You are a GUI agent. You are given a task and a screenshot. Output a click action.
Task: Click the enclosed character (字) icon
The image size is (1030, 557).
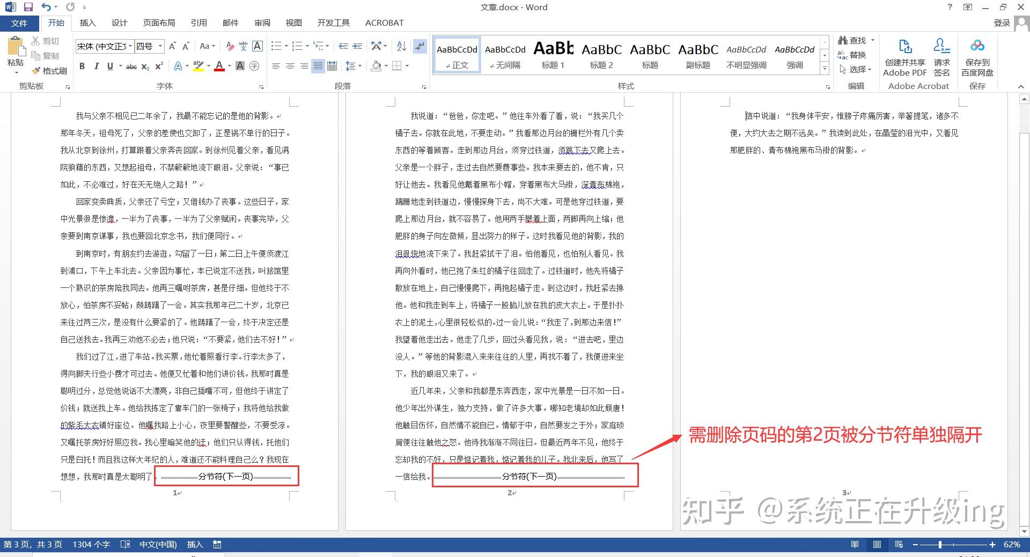(254, 66)
